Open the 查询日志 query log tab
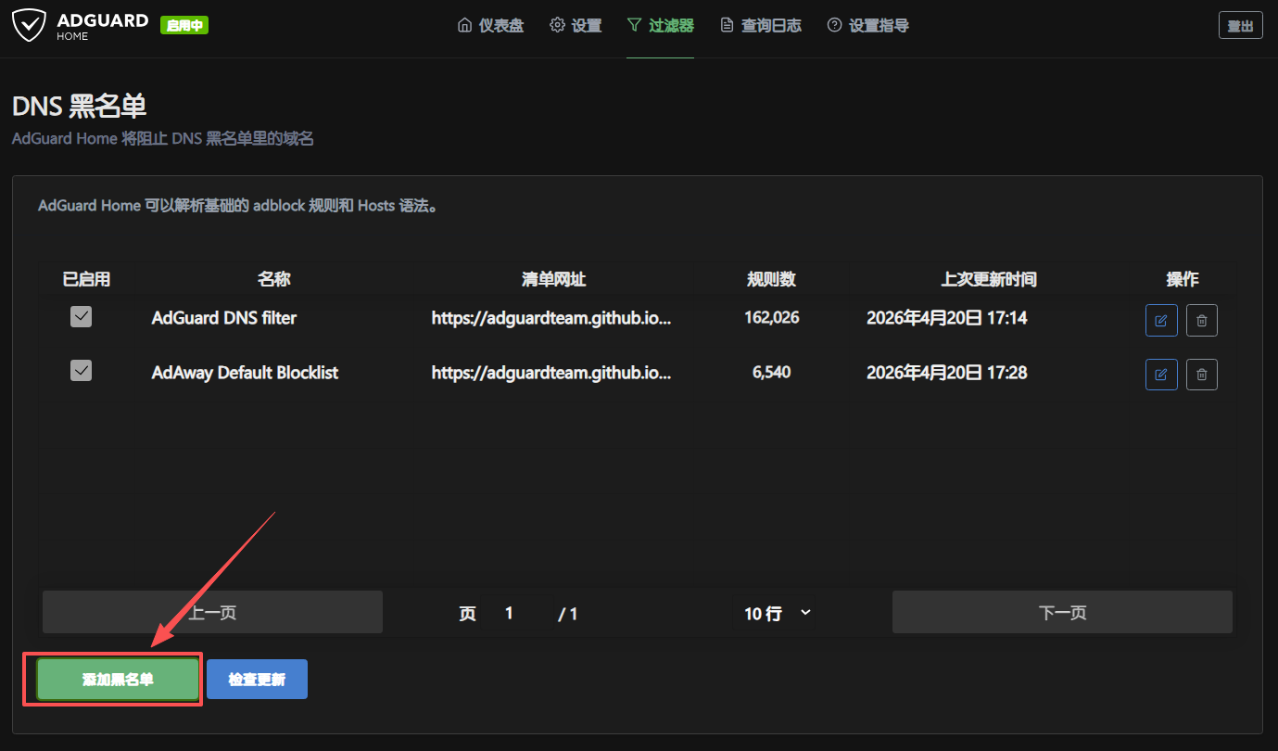This screenshot has width=1278, height=751. pyautogui.click(x=761, y=26)
